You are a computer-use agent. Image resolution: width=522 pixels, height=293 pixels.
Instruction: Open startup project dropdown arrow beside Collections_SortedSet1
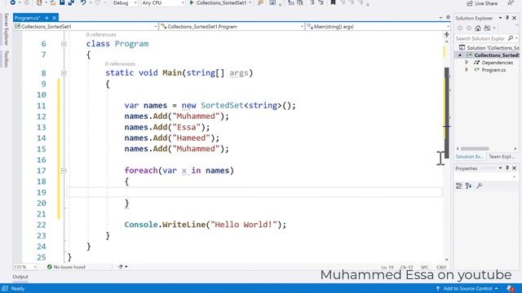tap(250, 3)
